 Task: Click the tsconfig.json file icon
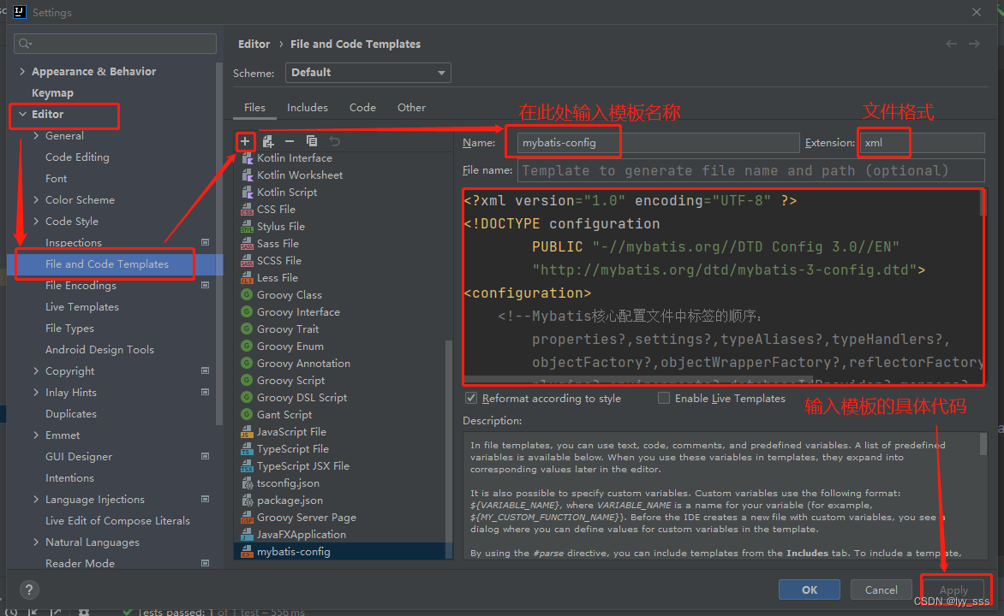[248, 483]
